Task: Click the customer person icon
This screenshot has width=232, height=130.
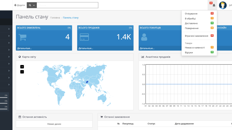Action: tap(144, 37)
